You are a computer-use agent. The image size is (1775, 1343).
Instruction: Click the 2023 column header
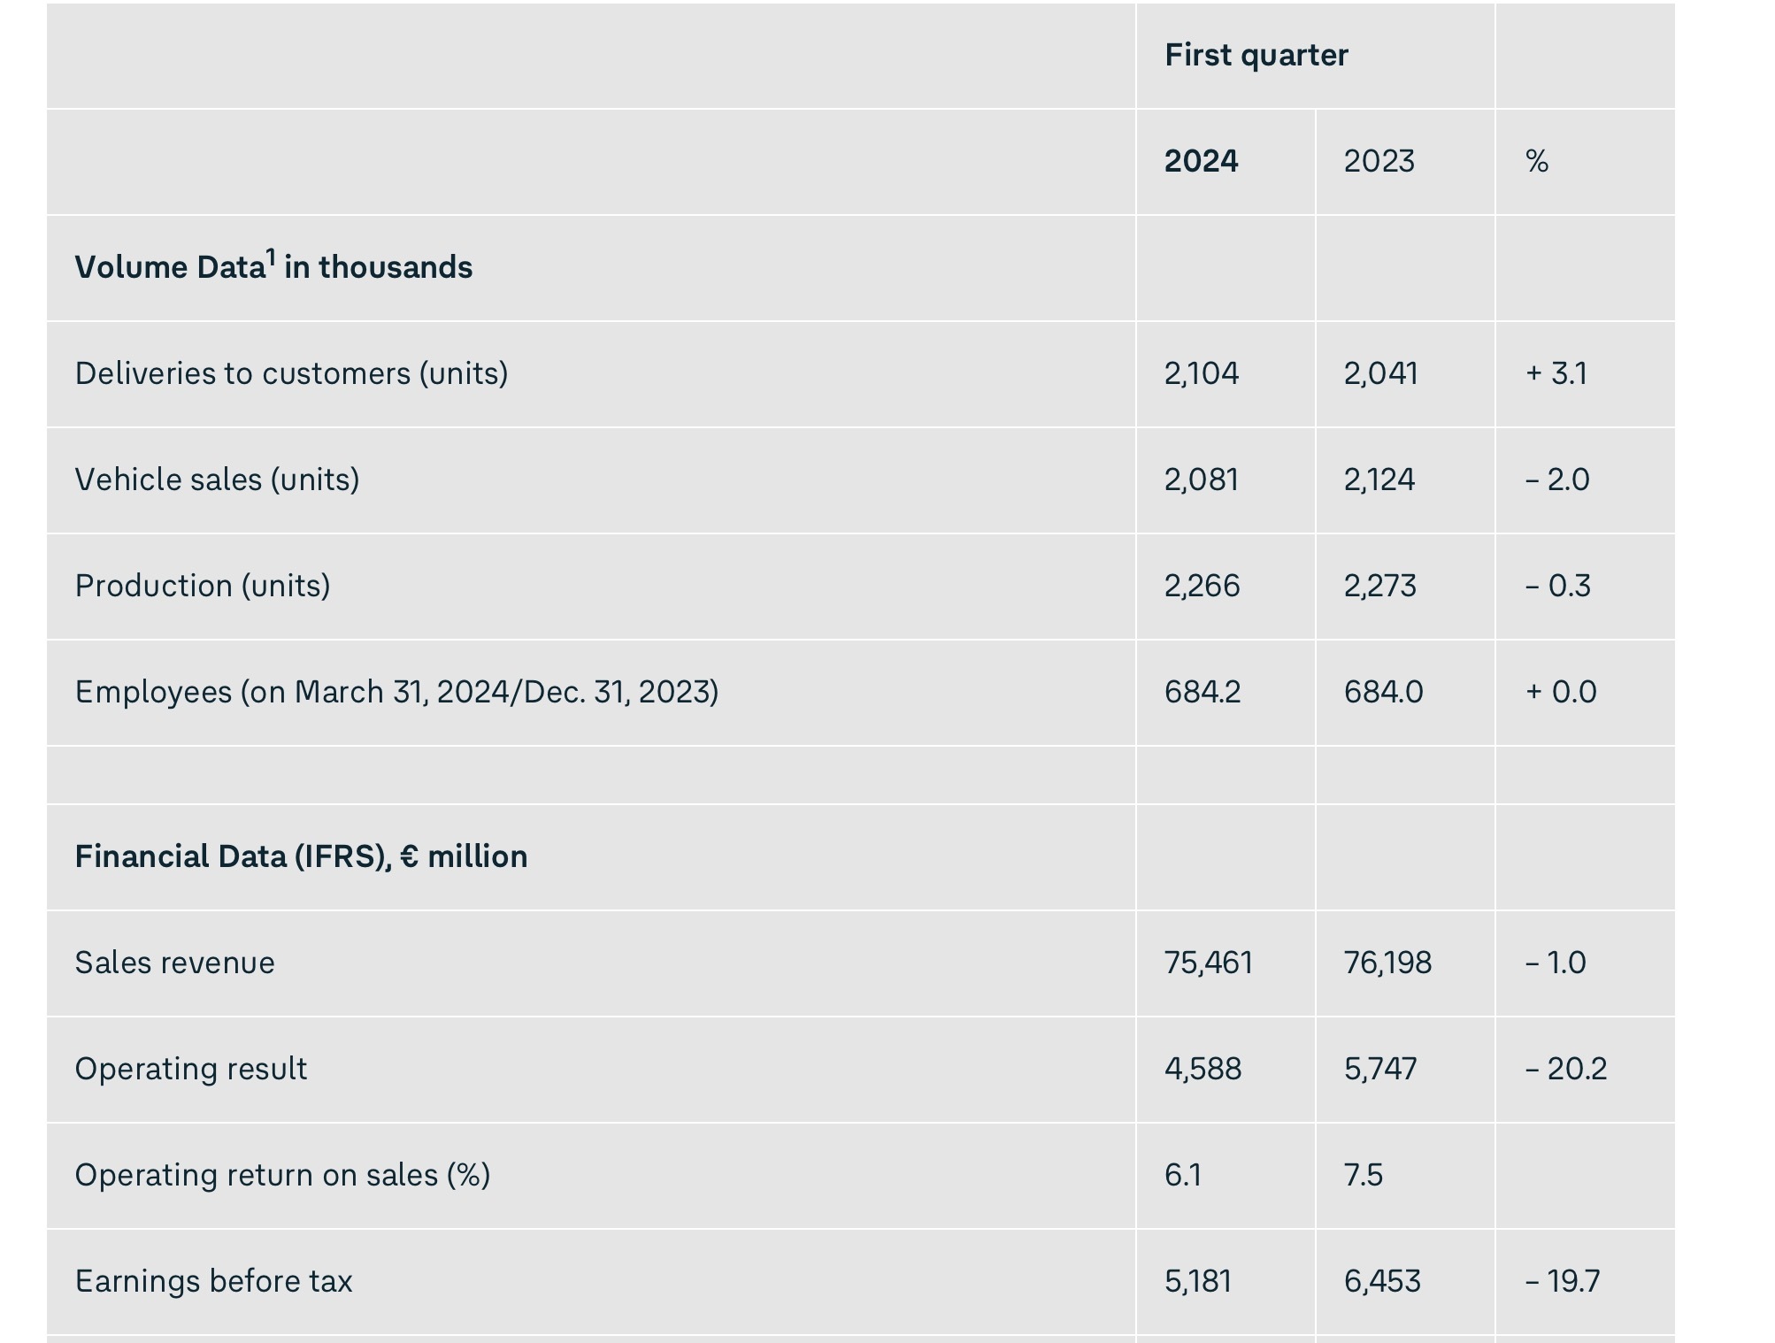click(1379, 162)
